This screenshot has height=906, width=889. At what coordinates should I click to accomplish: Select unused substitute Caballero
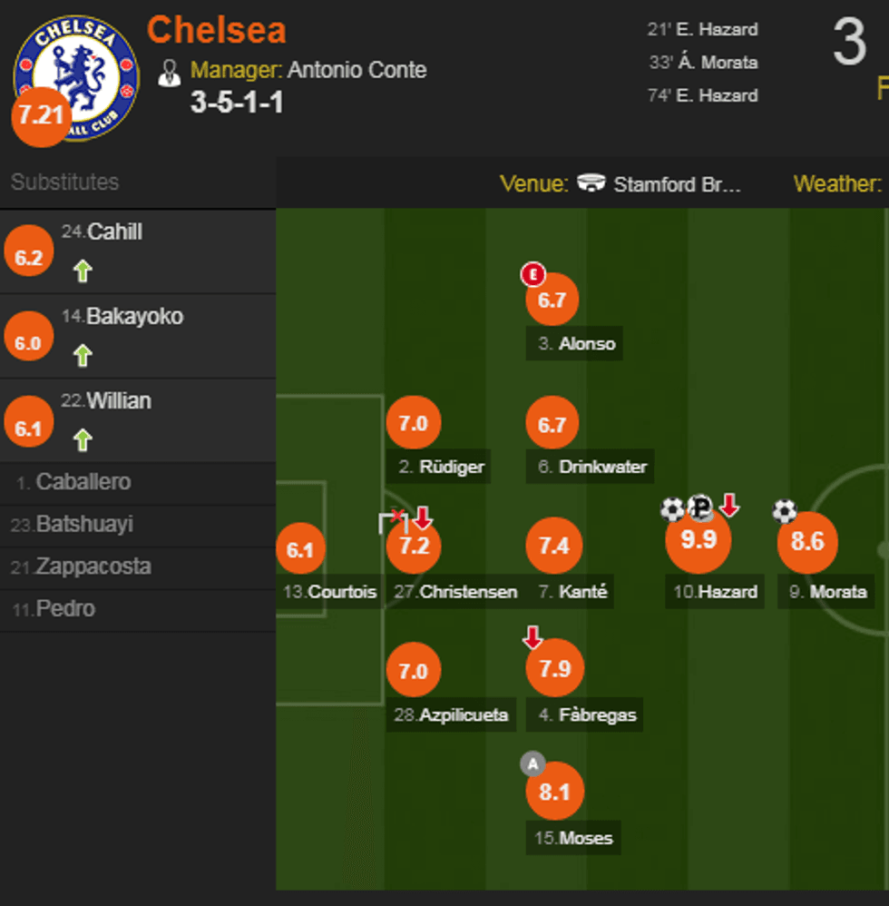coord(83,482)
